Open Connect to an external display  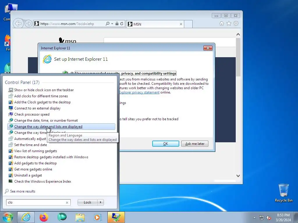[61, 108]
